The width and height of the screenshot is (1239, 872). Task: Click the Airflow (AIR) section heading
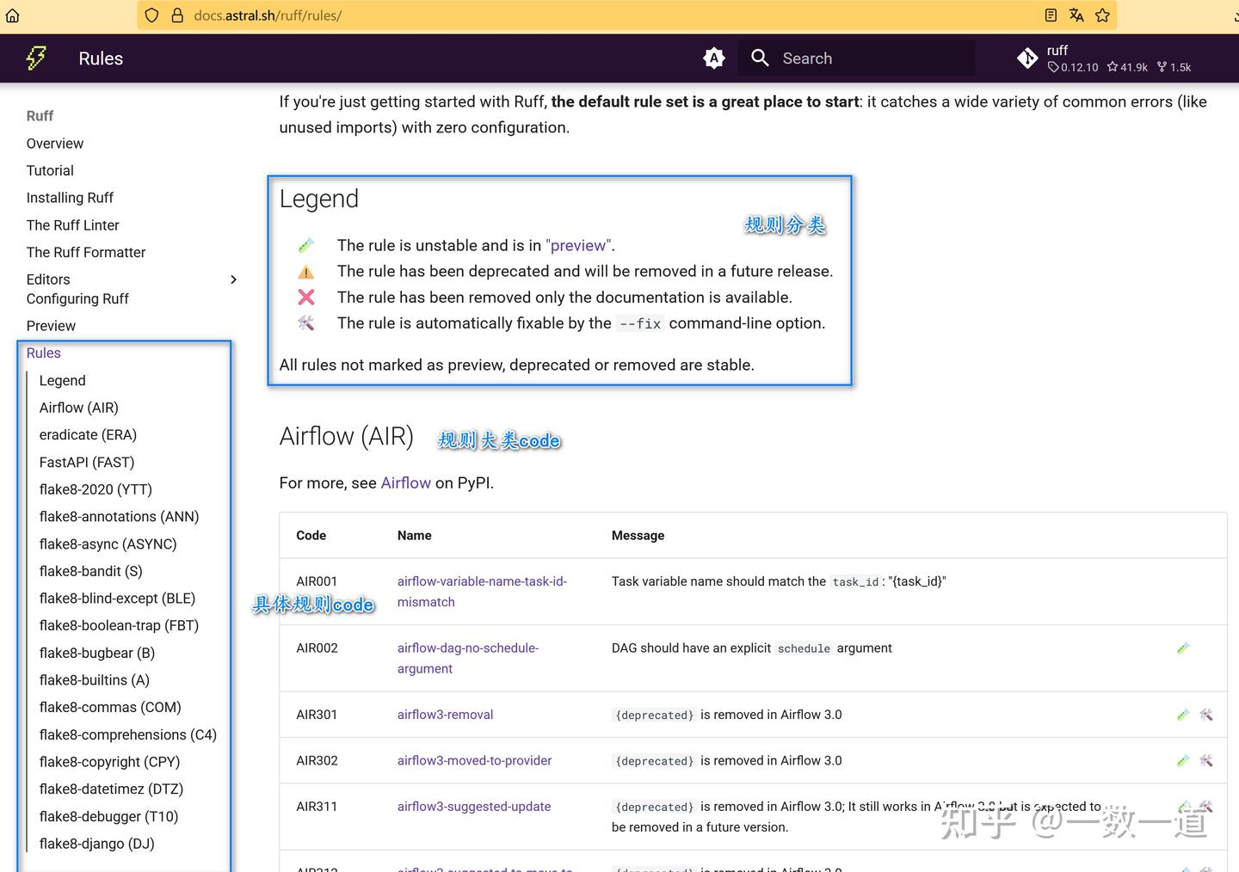tap(347, 437)
